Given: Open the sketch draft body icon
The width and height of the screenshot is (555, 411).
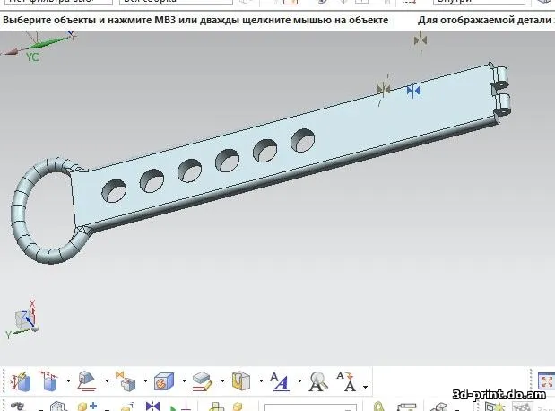Looking at the screenshot, I should click(86, 381).
